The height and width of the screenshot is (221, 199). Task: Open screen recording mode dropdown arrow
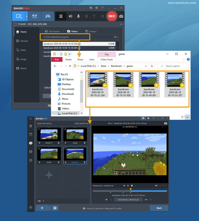coord(27,16)
